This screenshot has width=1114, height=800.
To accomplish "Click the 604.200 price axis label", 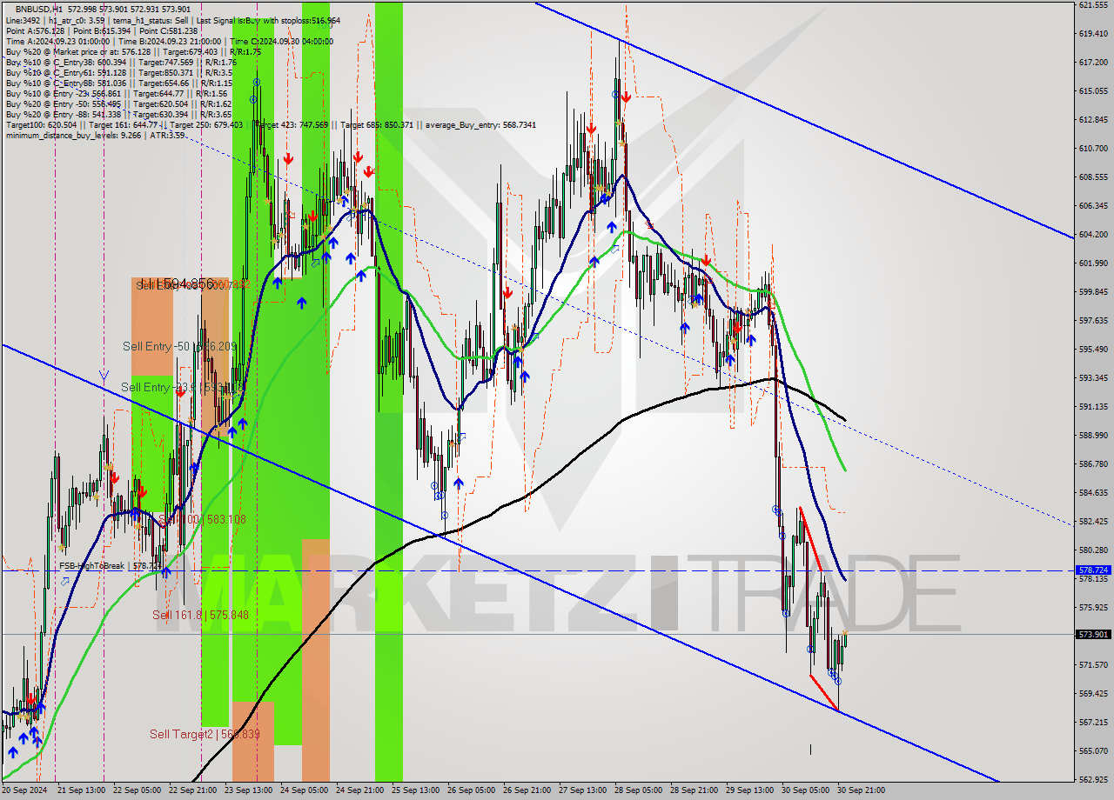I will tap(1093, 234).
